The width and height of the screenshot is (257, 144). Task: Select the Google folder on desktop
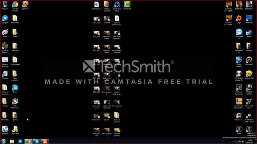(5, 102)
